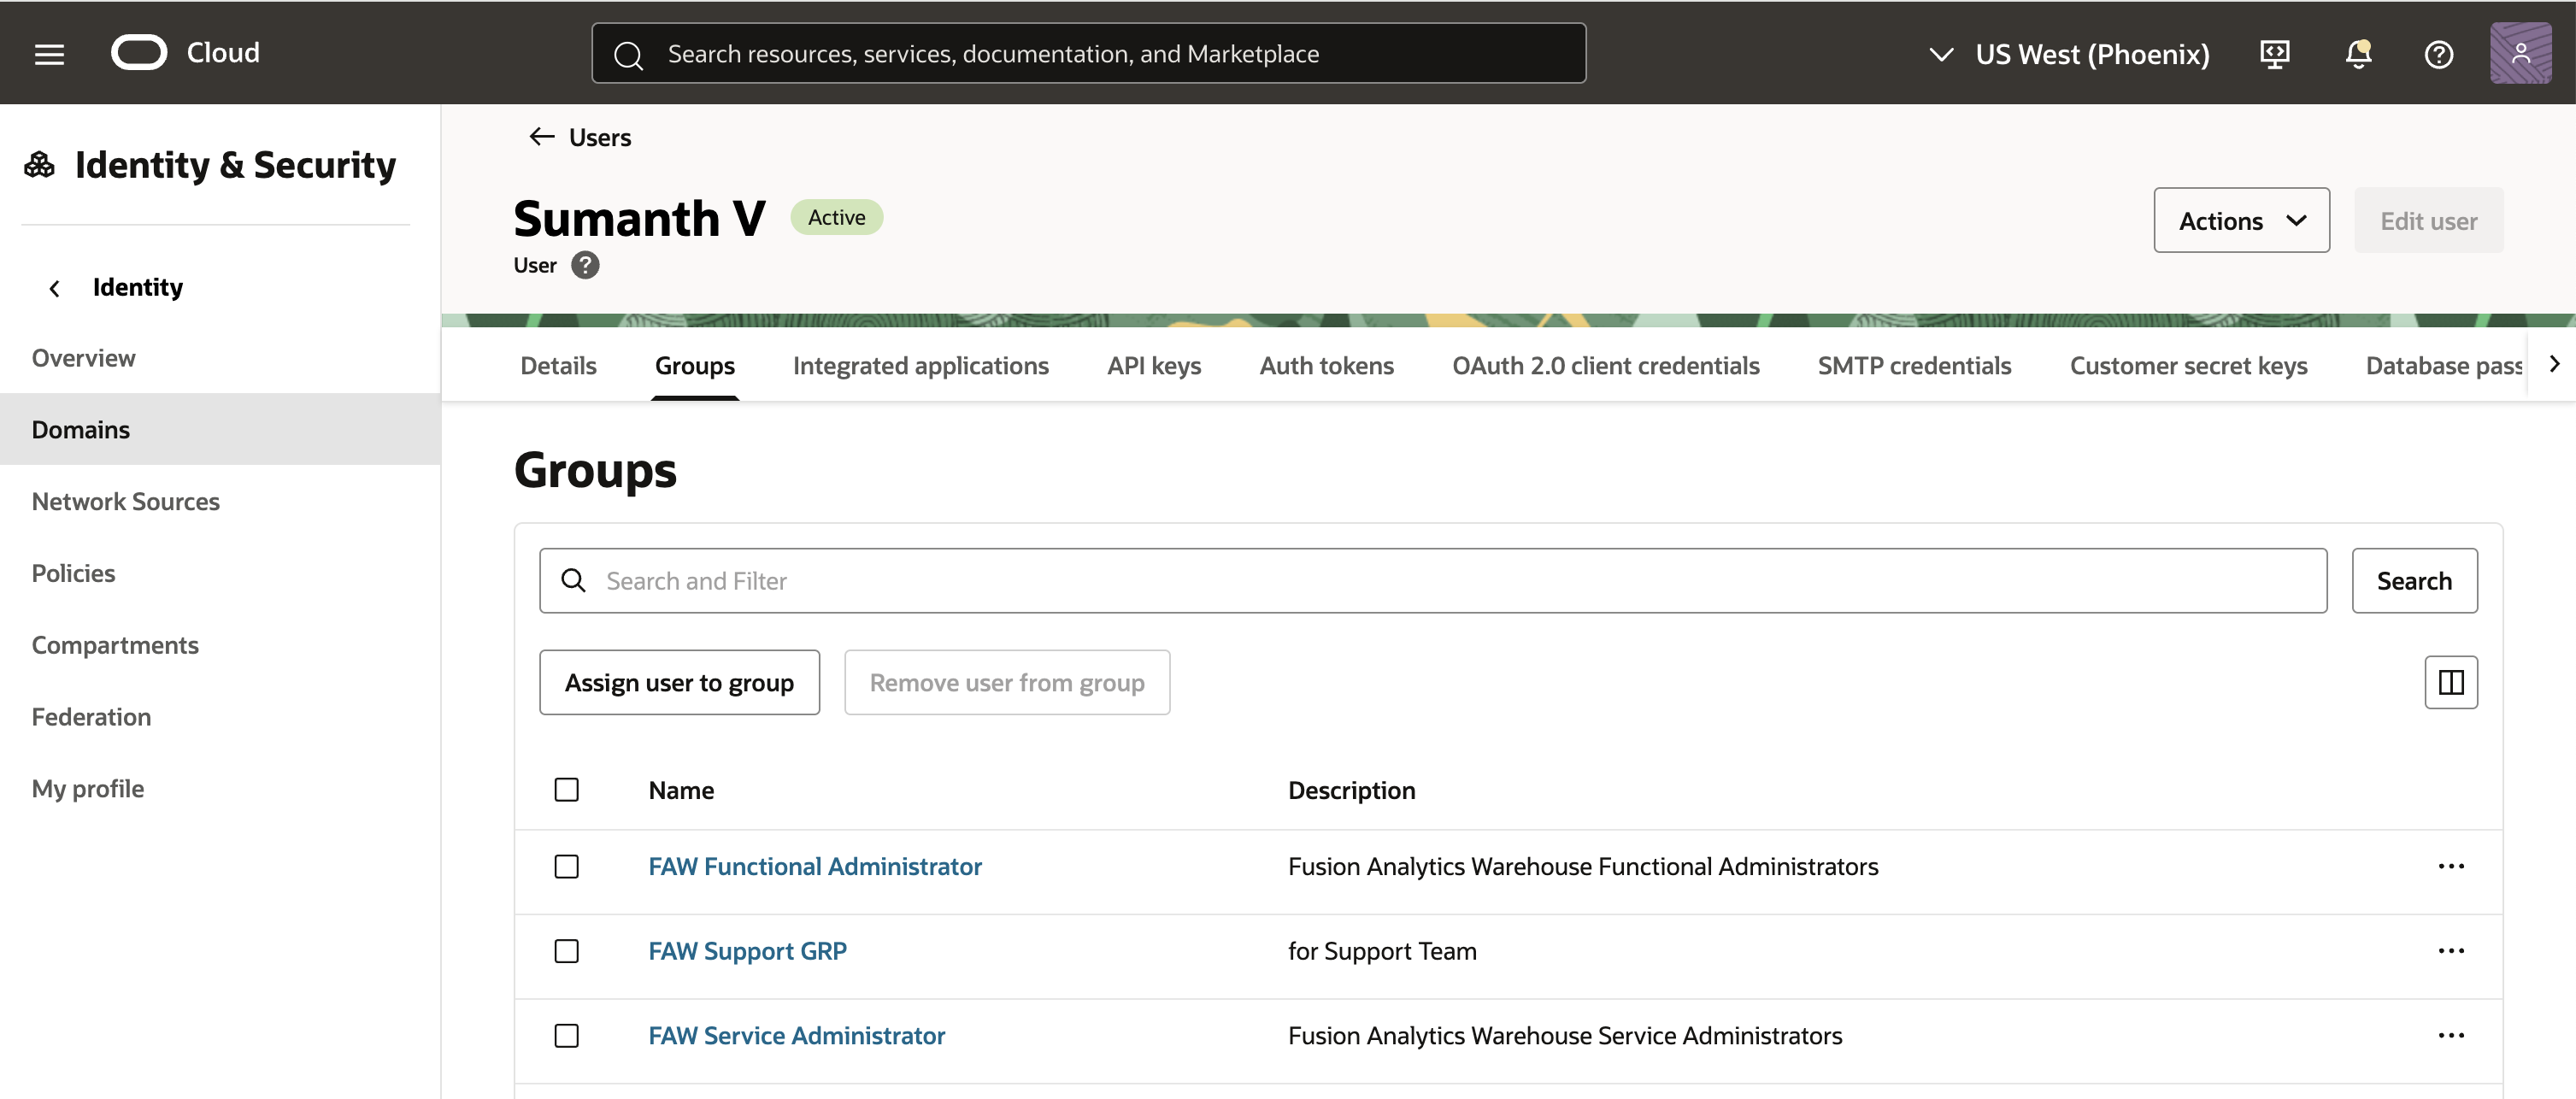Click the back arrow next to Users

[541, 136]
